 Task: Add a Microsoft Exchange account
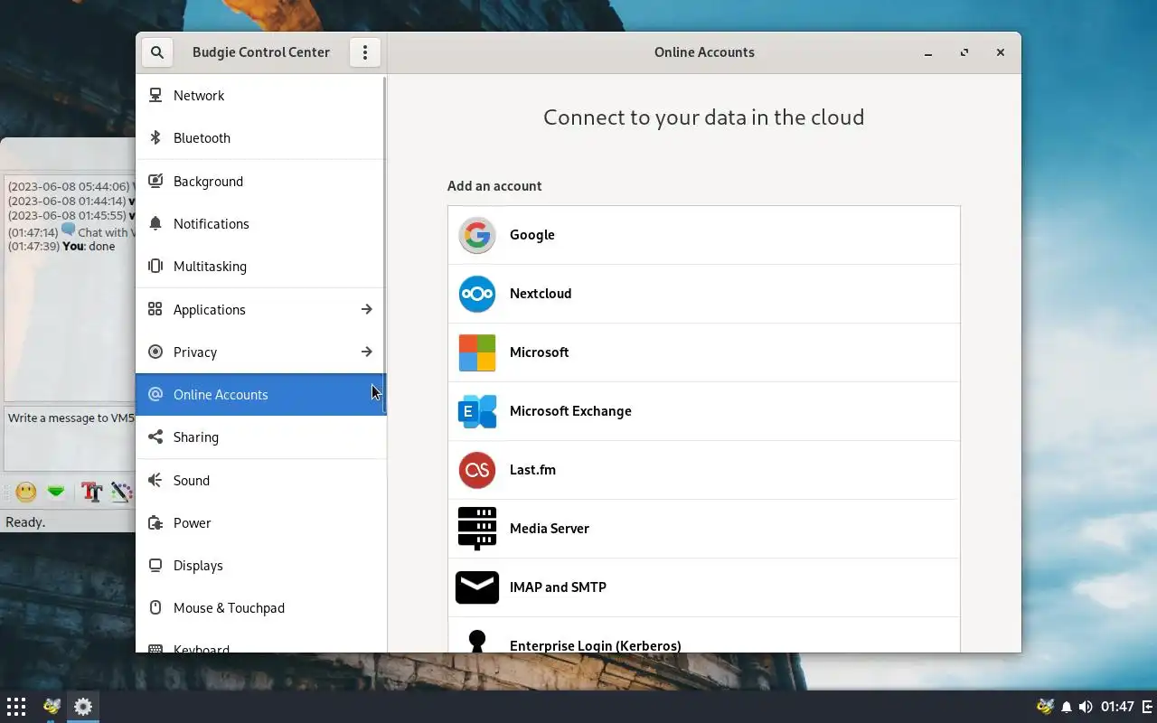tap(704, 411)
